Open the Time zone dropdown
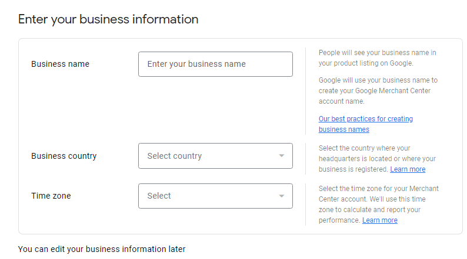The width and height of the screenshot is (467, 259). tap(215, 196)
